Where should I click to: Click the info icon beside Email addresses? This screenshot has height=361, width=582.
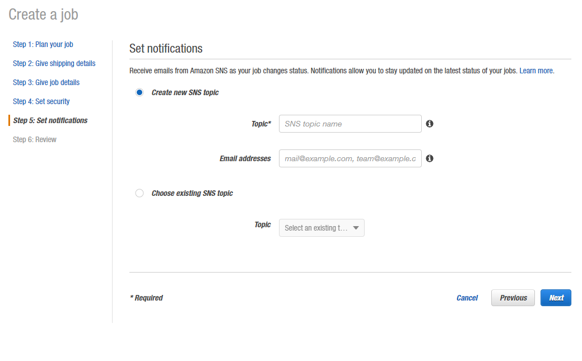(x=430, y=158)
